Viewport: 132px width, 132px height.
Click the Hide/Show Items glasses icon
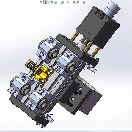click(x=68, y=2)
